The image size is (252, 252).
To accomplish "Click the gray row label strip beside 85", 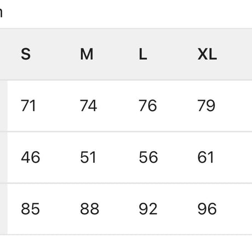I will (x=3, y=209).
